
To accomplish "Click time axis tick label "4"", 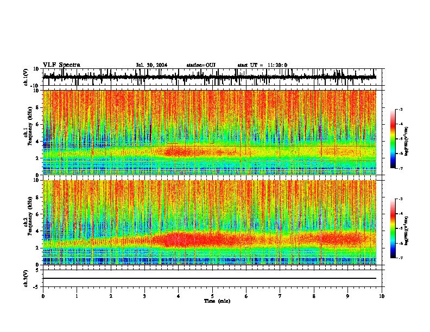I will coord(179,296).
